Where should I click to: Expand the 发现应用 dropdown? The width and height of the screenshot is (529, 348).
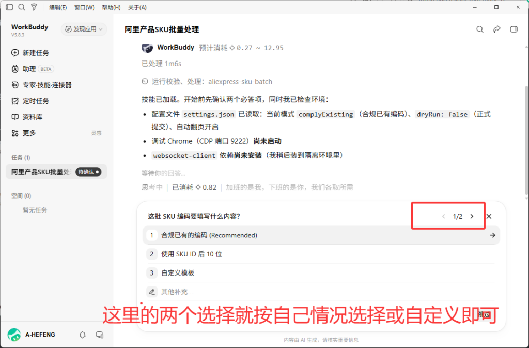tap(84, 29)
